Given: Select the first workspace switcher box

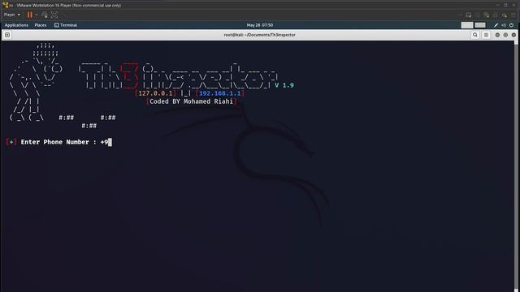Looking at the screenshot, I should pos(467,25).
